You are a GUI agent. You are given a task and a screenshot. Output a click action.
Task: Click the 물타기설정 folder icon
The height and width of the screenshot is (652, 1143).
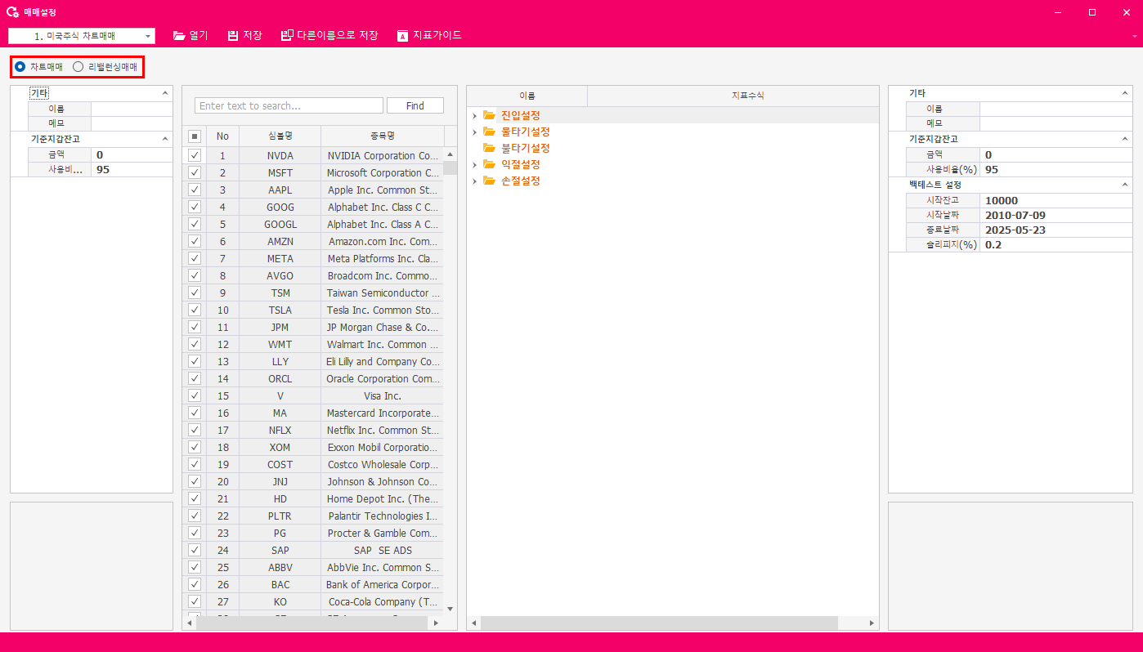coord(489,132)
